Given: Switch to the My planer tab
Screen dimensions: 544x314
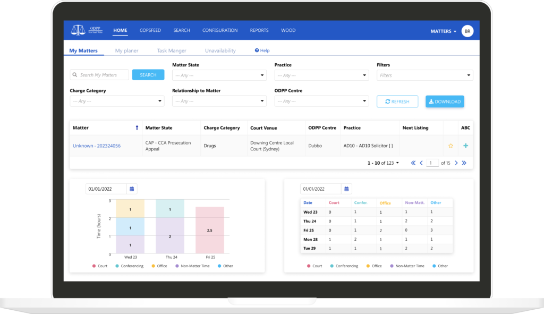Looking at the screenshot, I should 126,50.
